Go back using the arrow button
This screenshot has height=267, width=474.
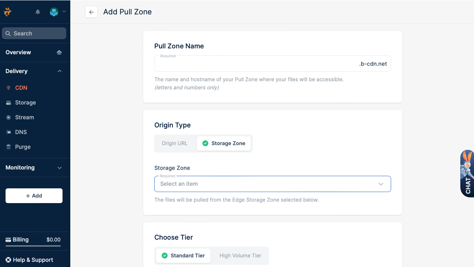pyautogui.click(x=91, y=12)
